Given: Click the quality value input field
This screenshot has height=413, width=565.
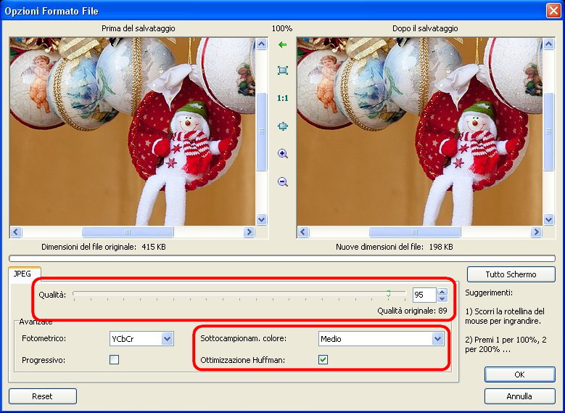Looking at the screenshot, I should (424, 295).
